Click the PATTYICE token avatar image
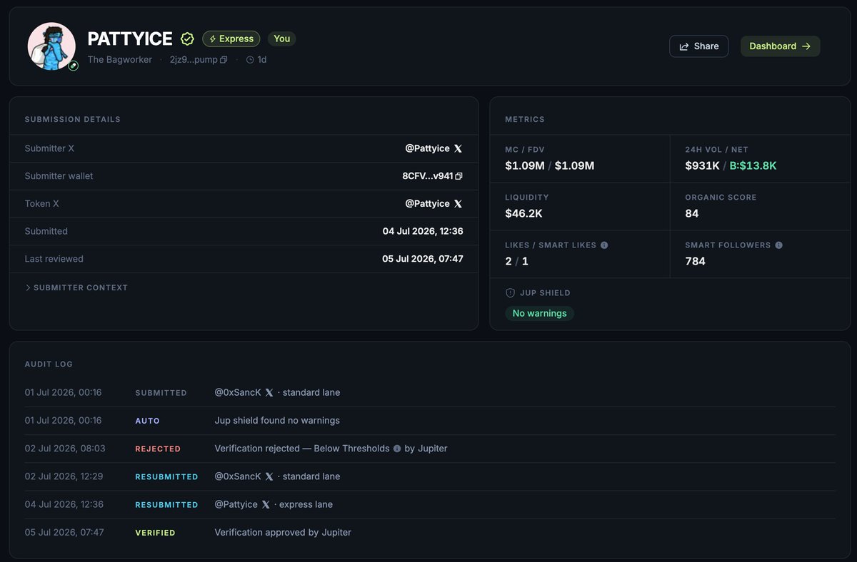Image resolution: width=857 pixels, height=562 pixels. pyautogui.click(x=51, y=46)
